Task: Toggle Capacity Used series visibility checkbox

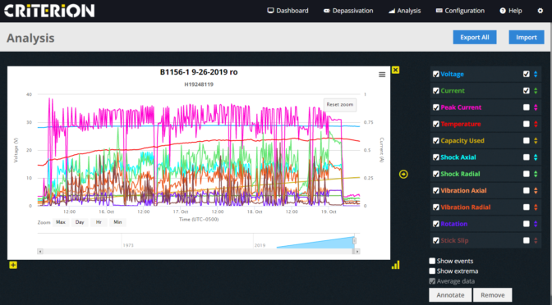Action: point(436,140)
